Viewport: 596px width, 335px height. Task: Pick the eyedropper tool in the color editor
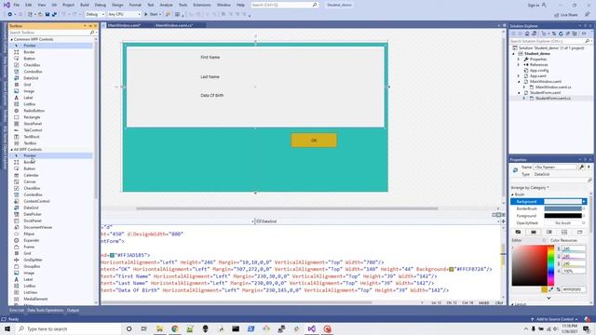pyautogui.click(x=551, y=289)
